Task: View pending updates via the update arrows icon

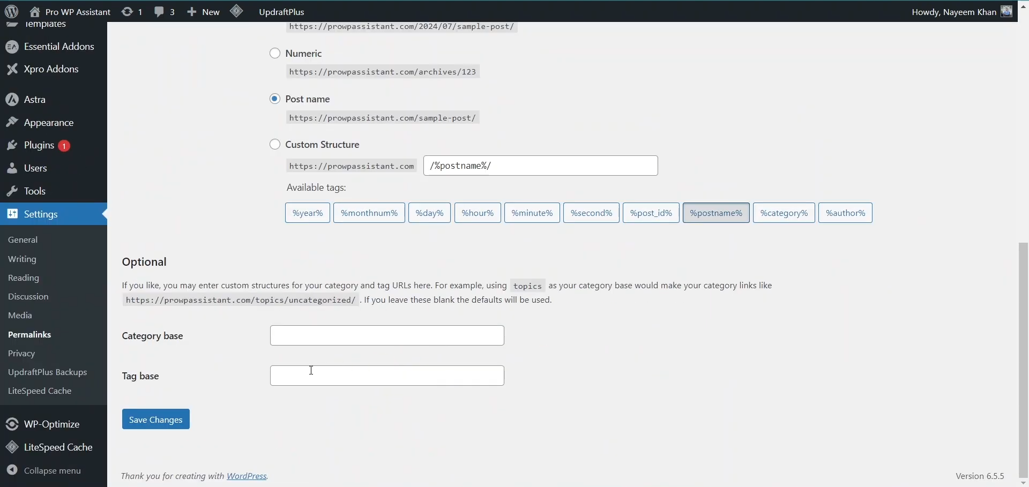Action: pyautogui.click(x=127, y=11)
